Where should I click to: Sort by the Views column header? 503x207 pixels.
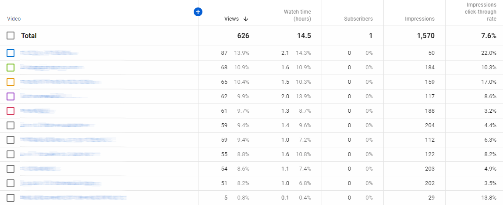tap(231, 18)
